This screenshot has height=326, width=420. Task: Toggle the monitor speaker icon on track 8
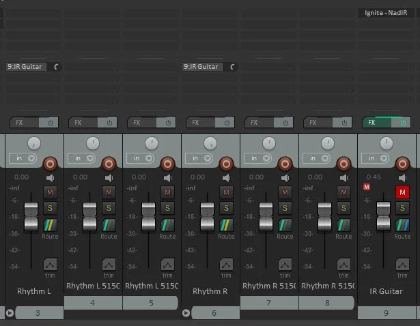point(344,177)
